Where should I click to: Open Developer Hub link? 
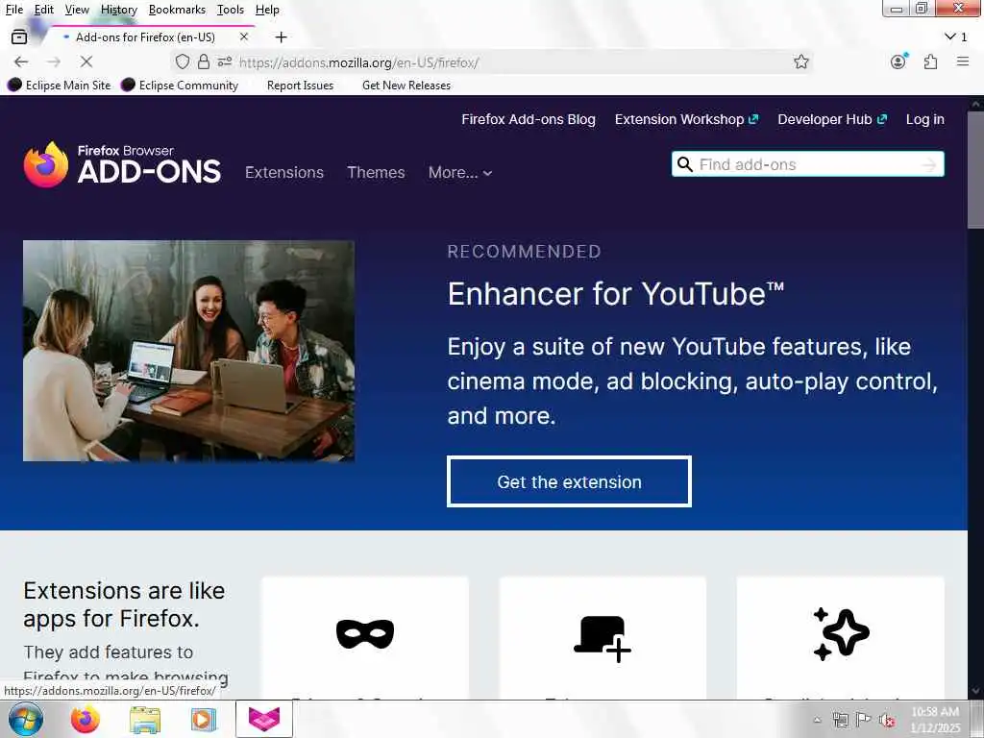coord(832,119)
